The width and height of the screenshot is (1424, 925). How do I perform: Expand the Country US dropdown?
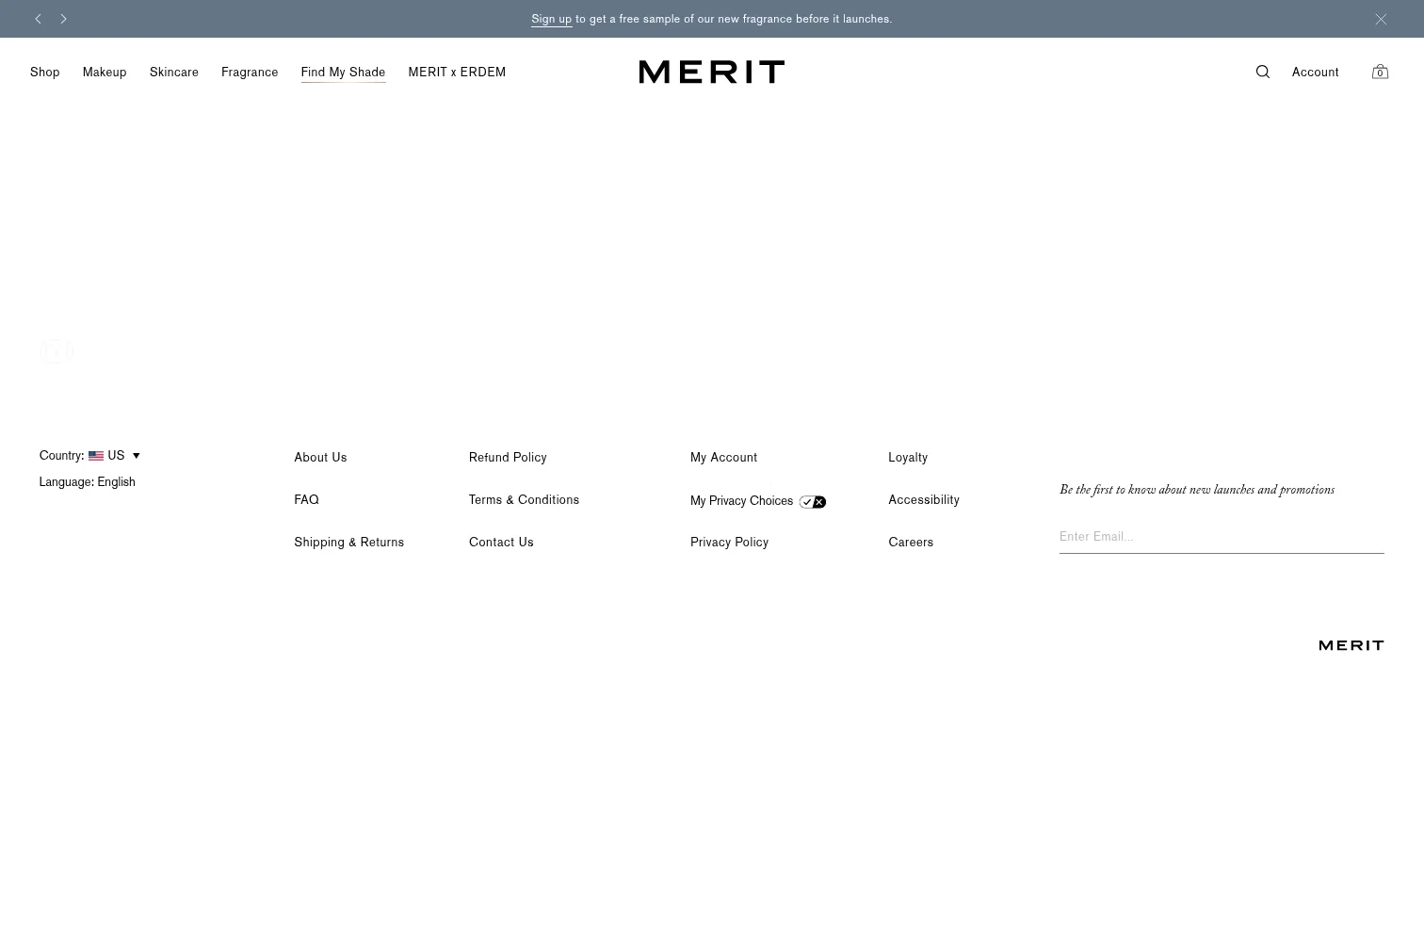89,456
